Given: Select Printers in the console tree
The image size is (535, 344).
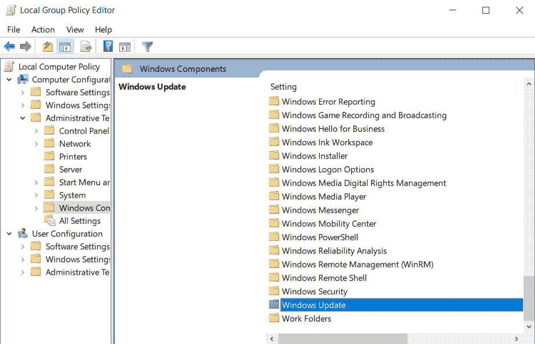Looking at the screenshot, I should 73,157.
